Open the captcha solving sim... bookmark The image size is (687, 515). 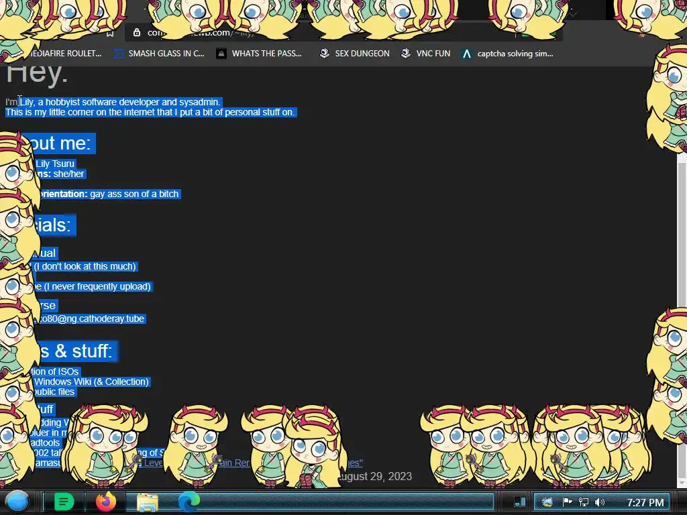(x=508, y=54)
